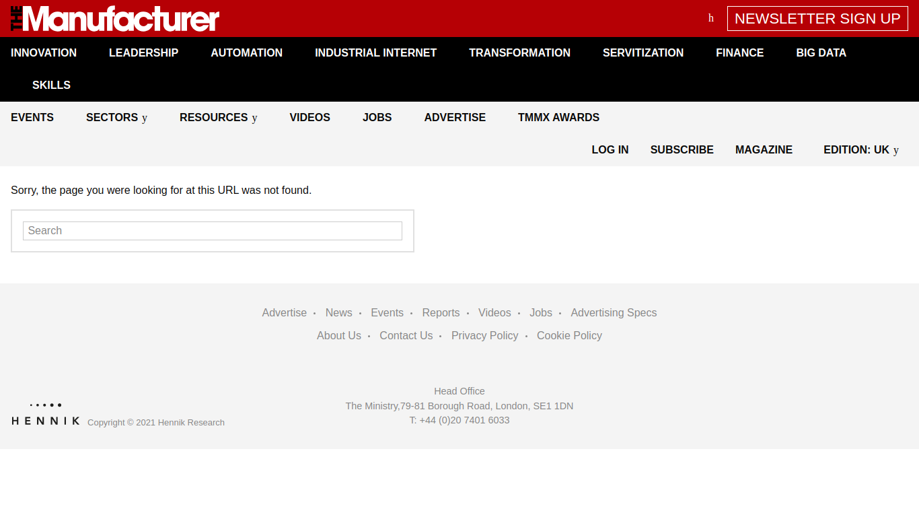The width and height of the screenshot is (919, 517).
Task: Navigate to Transformation section
Action: [519, 53]
